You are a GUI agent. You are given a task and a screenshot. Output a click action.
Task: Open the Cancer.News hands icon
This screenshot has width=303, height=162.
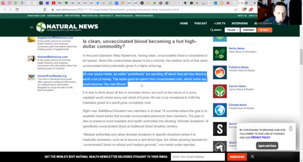point(220,91)
